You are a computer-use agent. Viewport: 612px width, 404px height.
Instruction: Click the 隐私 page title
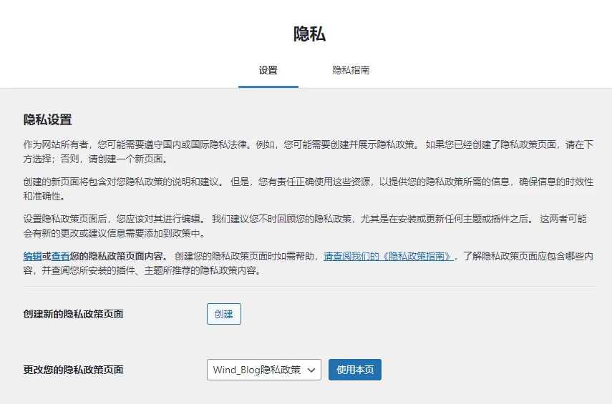pos(309,34)
